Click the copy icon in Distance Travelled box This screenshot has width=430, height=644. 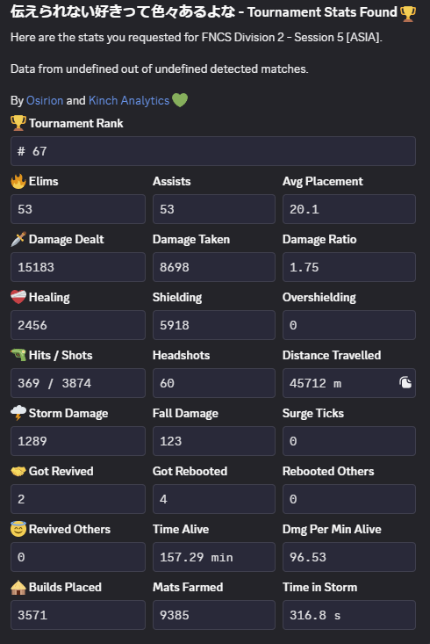click(x=405, y=382)
